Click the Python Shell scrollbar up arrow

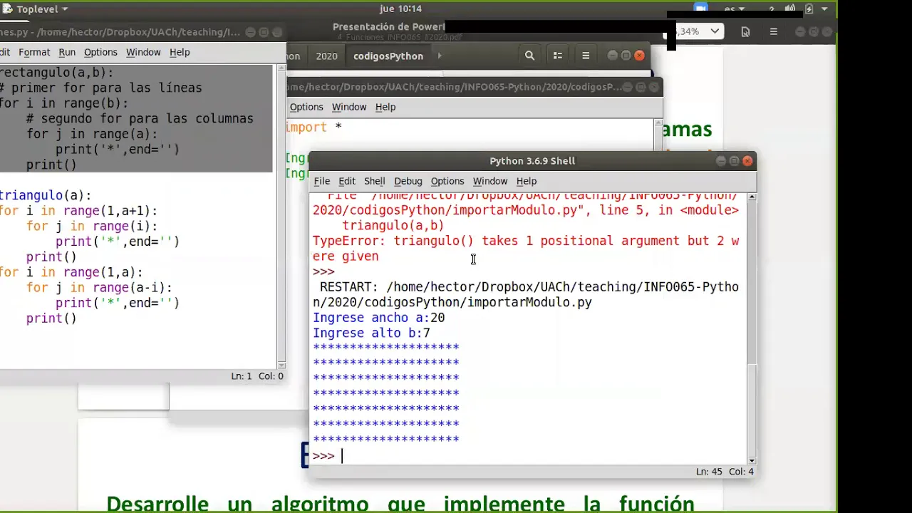752,197
